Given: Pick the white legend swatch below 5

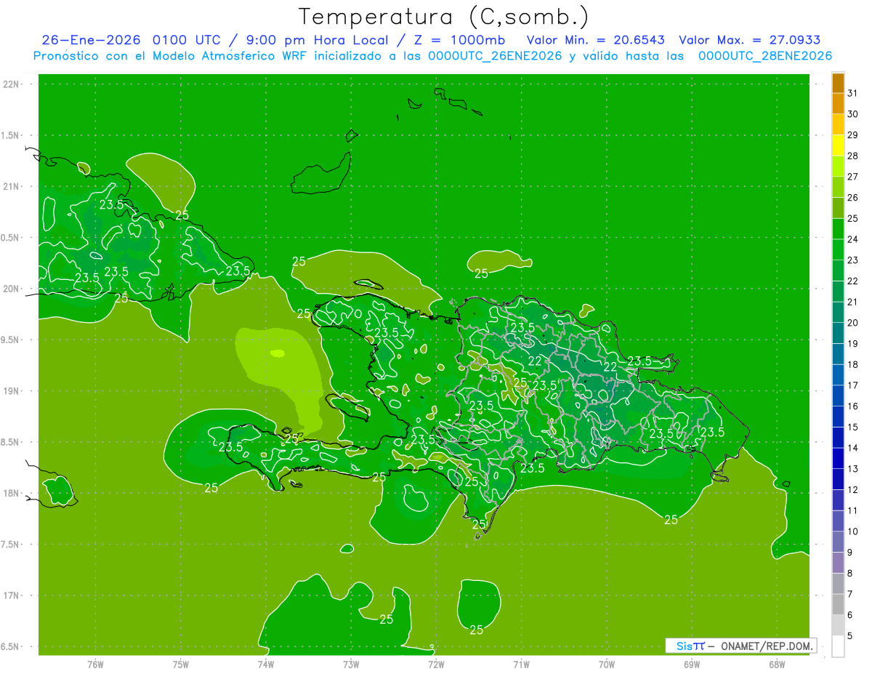Looking at the screenshot, I should 838,646.
